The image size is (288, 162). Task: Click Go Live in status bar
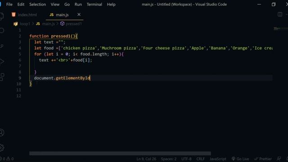coord(240,159)
